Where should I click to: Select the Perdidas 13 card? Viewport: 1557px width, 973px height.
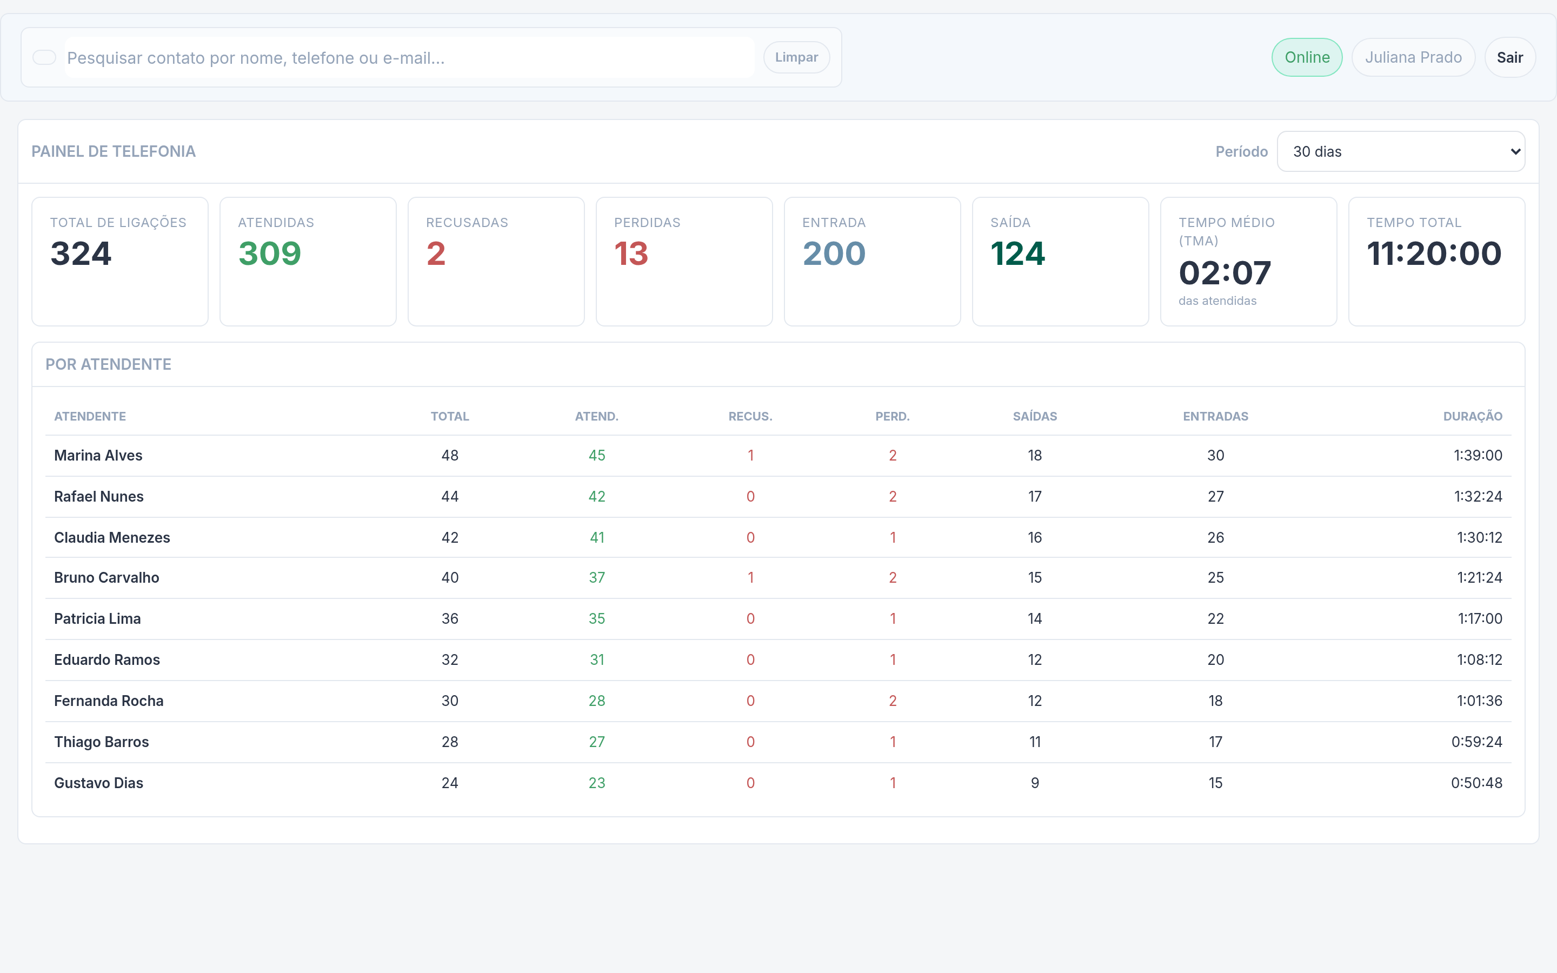(x=684, y=261)
